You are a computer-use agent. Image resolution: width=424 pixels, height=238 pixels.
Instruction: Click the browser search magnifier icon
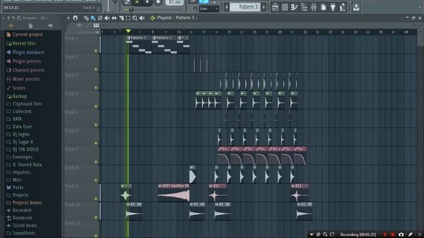pos(19,18)
